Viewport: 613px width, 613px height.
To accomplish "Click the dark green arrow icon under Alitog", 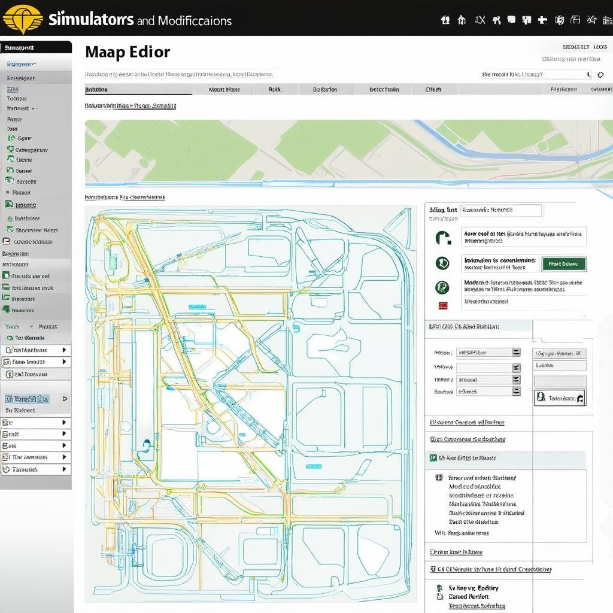I will [443, 238].
